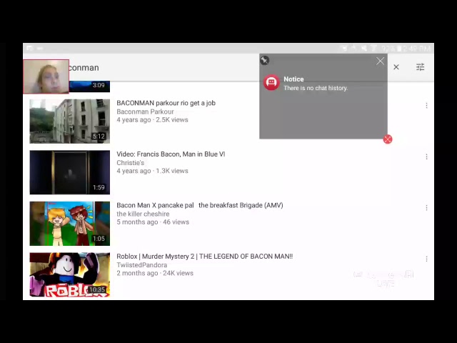The height and width of the screenshot is (343, 457).
Task: Tap battery indicator in status bar
Action: click(x=398, y=49)
